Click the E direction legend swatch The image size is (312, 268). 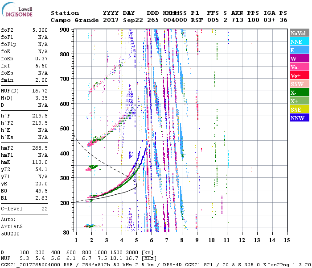(300, 50)
